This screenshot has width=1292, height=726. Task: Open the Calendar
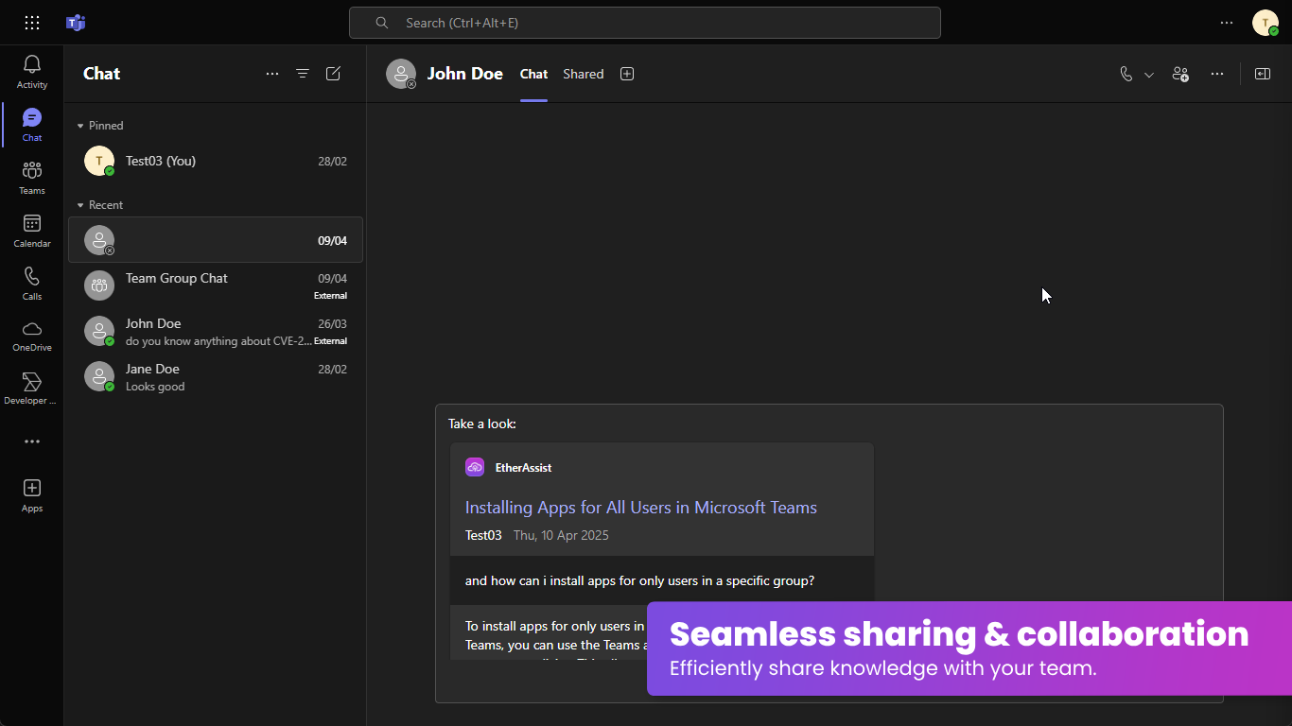tap(32, 231)
